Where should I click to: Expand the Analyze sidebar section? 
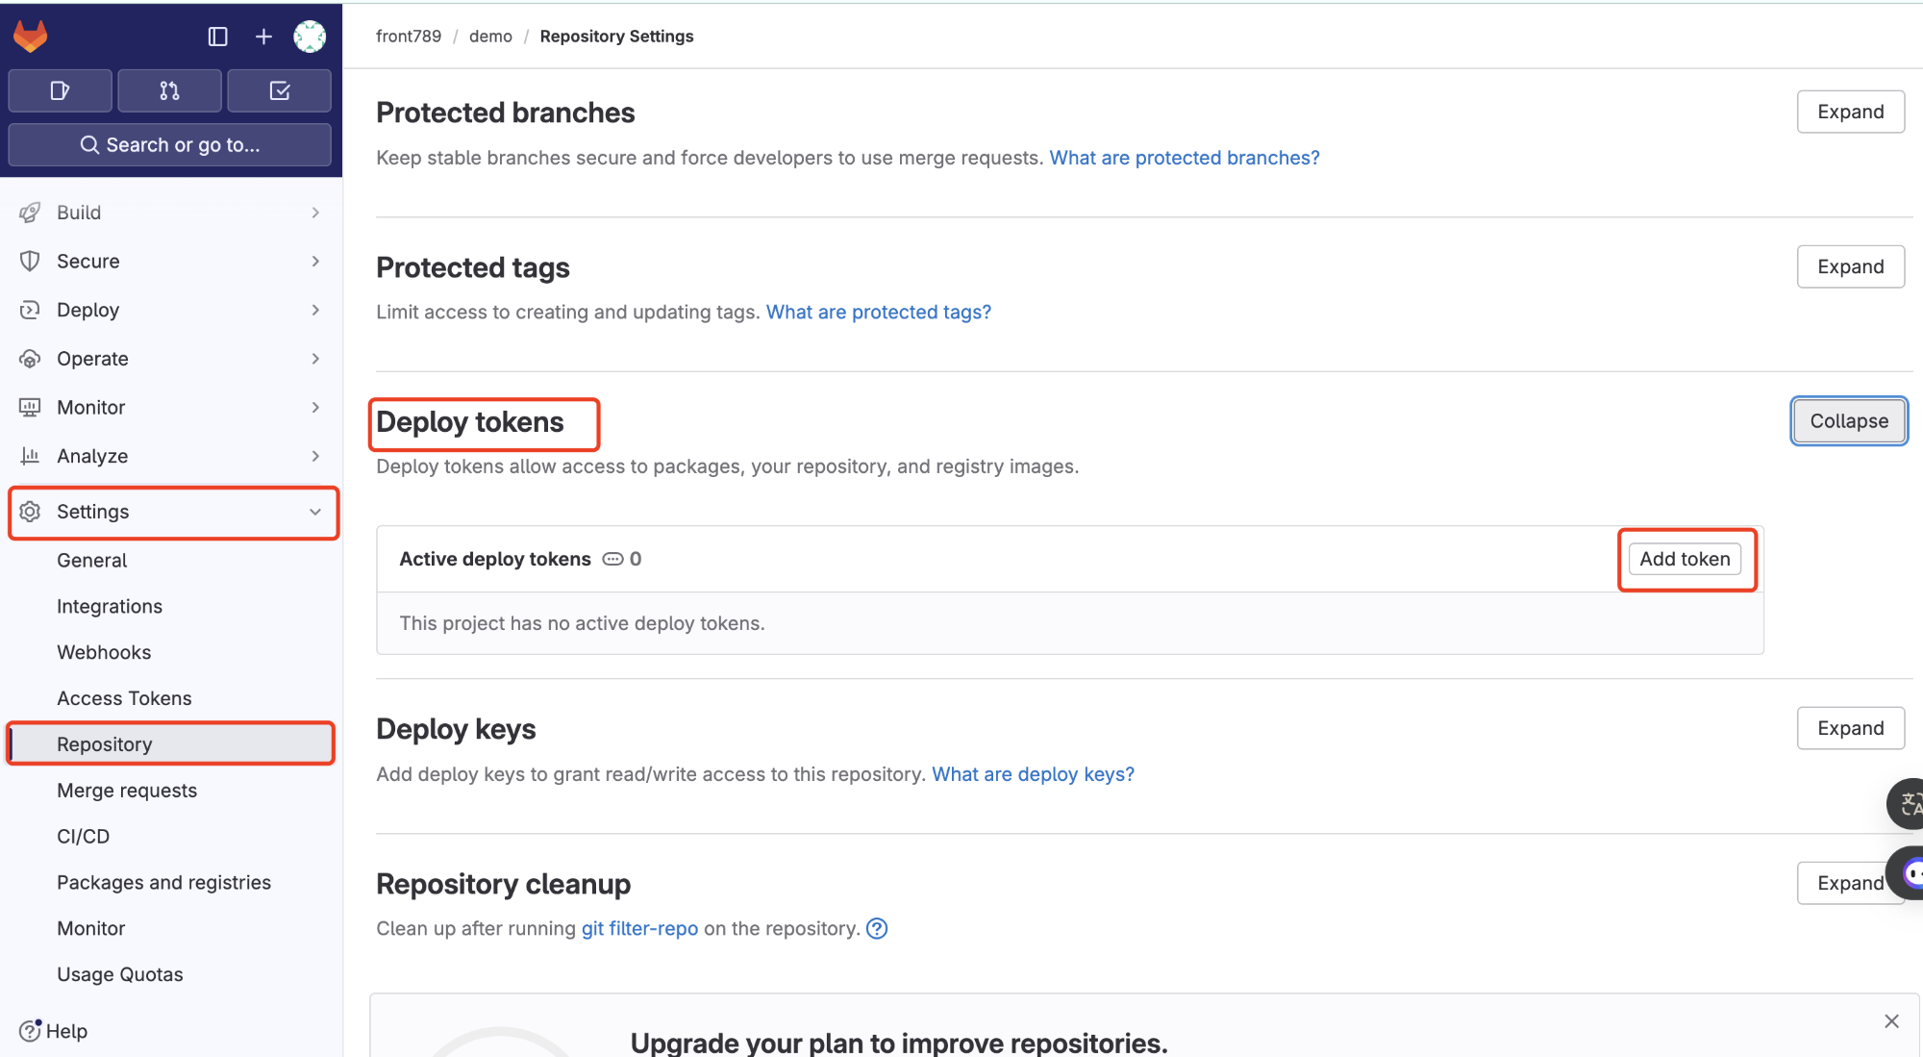coord(169,456)
